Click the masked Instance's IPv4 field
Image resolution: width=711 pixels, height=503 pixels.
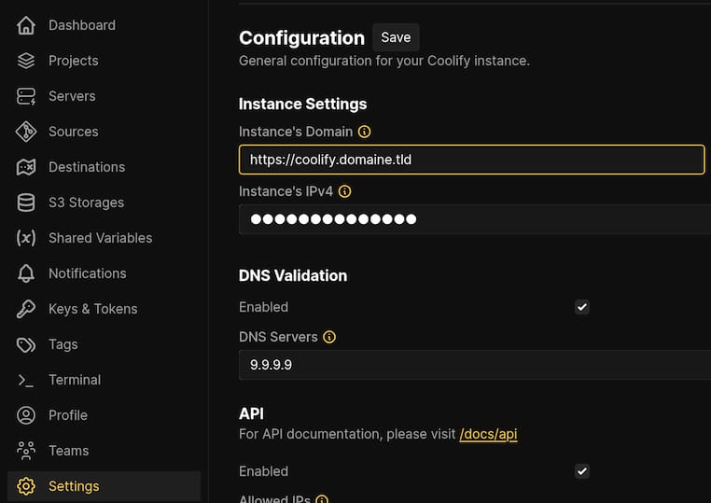475,219
